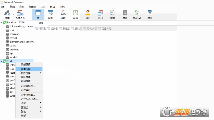This screenshot has height=120, width=214.
Task: Expand the 管理组 submenu arrow
Action: point(41,107)
